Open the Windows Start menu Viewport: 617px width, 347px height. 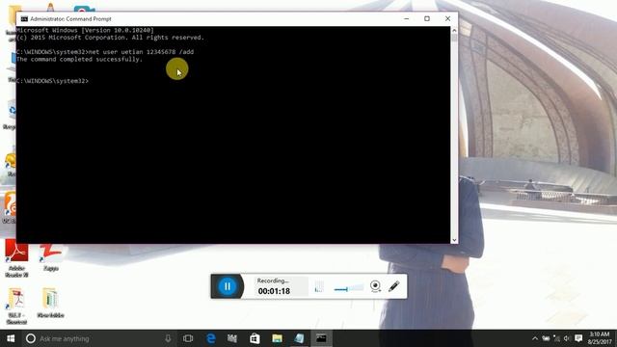tap(11, 338)
